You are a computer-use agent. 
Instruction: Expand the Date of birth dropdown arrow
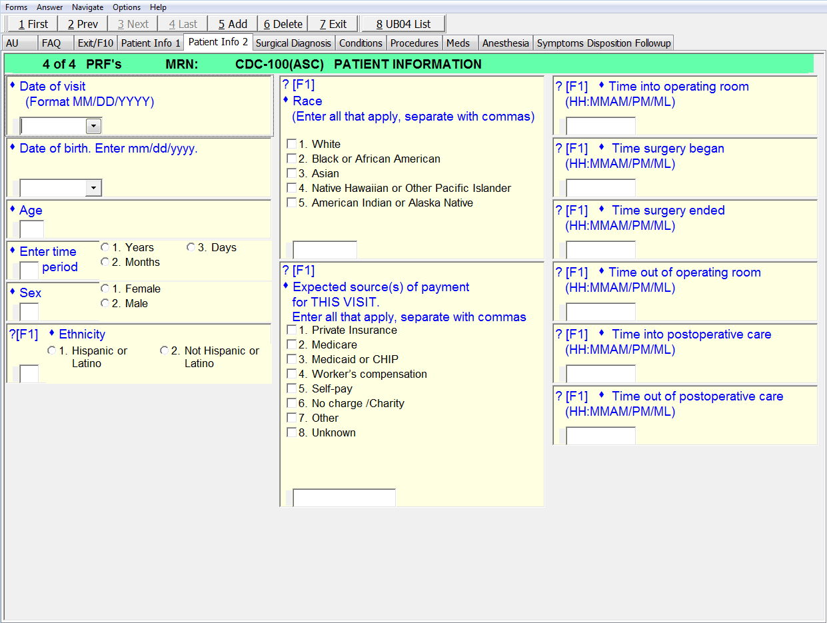(x=94, y=188)
